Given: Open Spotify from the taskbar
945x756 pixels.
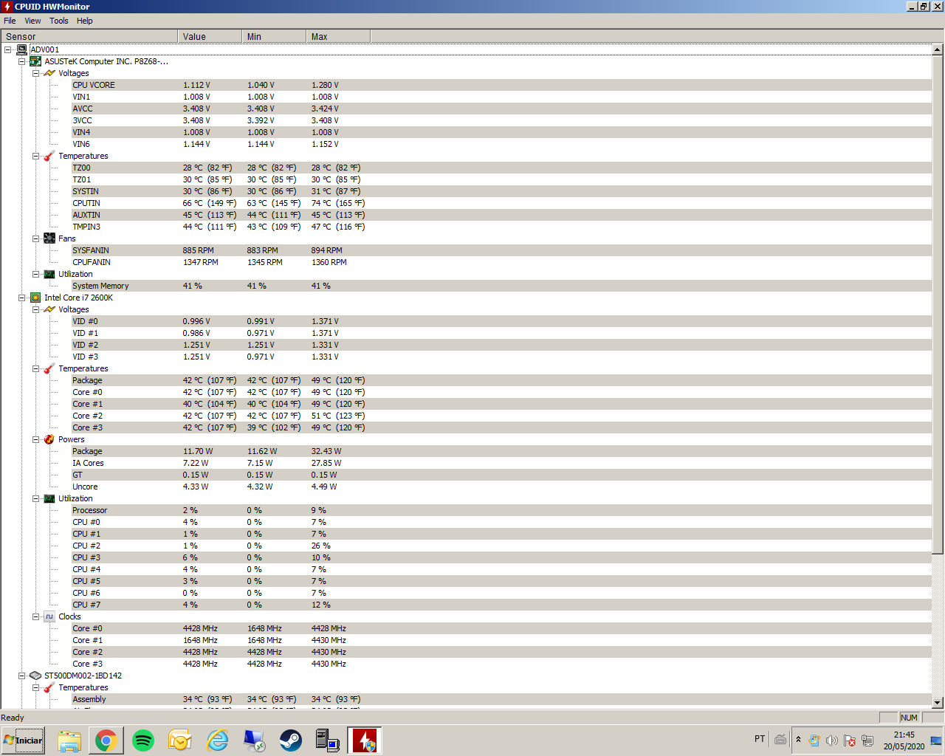Looking at the screenshot, I should tap(143, 740).
